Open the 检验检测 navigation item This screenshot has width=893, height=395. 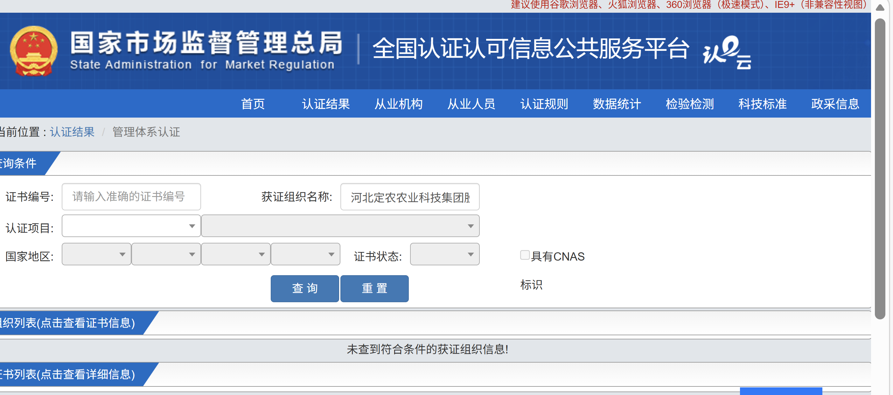click(689, 104)
